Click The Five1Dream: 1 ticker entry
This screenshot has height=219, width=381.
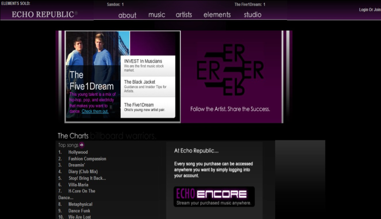coord(250,4)
